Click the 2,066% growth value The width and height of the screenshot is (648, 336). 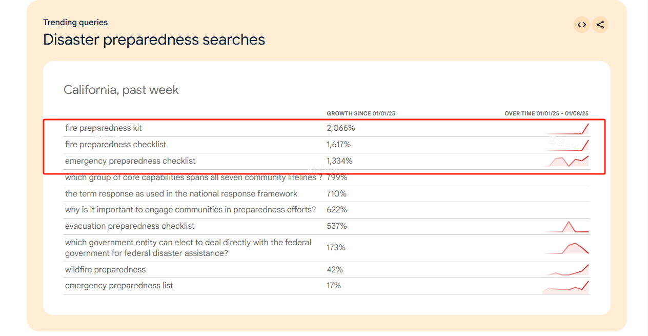click(341, 128)
